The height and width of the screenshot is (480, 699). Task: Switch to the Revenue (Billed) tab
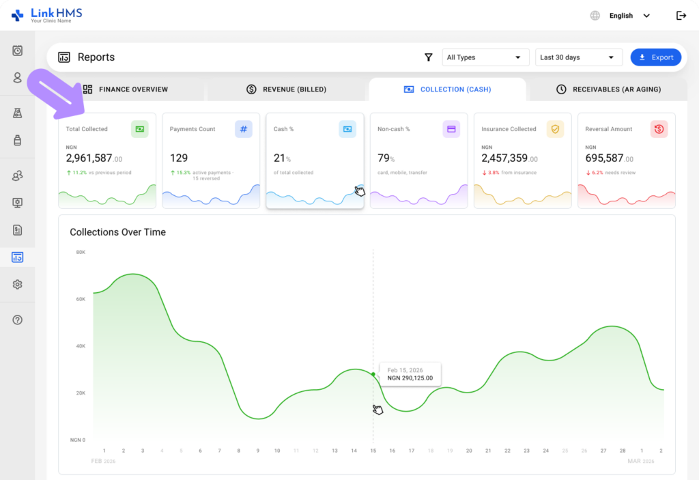[x=287, y=89]
